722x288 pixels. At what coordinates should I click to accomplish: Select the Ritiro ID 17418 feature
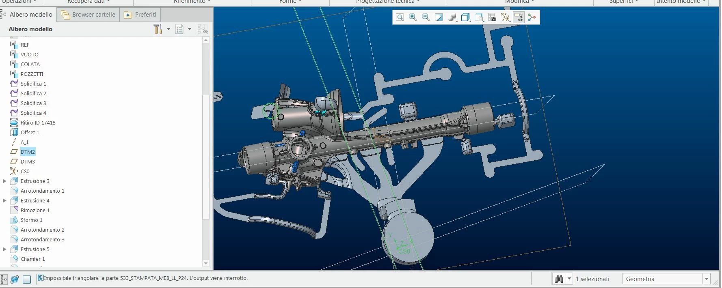click(38, 123)
